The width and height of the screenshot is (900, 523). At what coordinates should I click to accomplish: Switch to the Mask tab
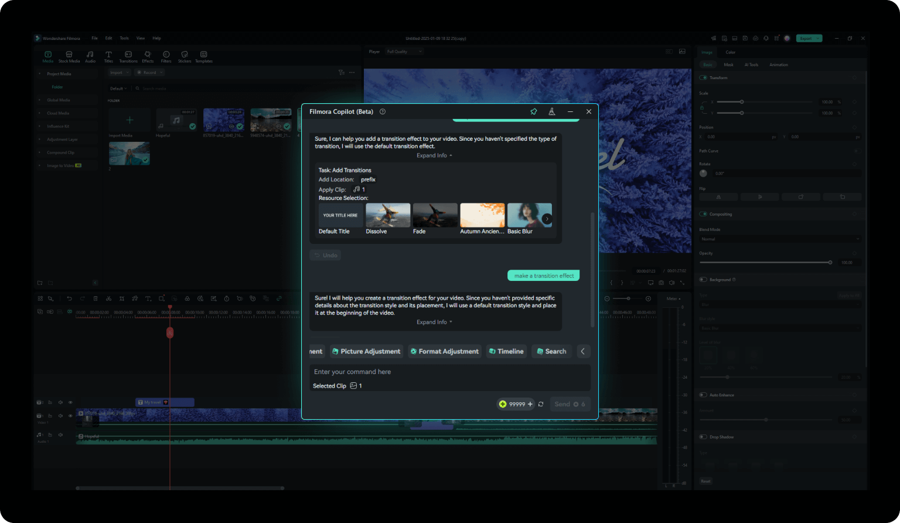point(728,64)
